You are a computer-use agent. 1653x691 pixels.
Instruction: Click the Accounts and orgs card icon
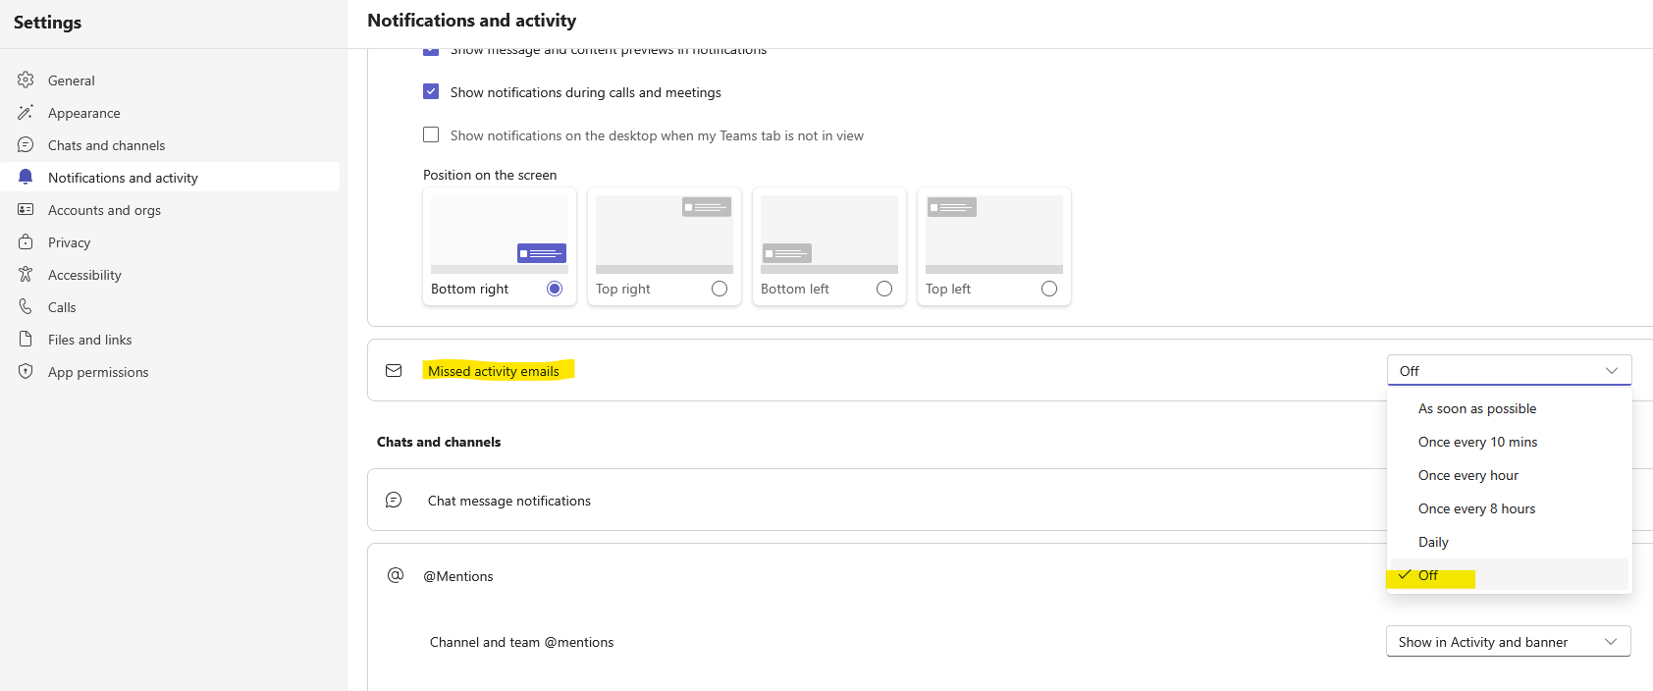[26, 210]
